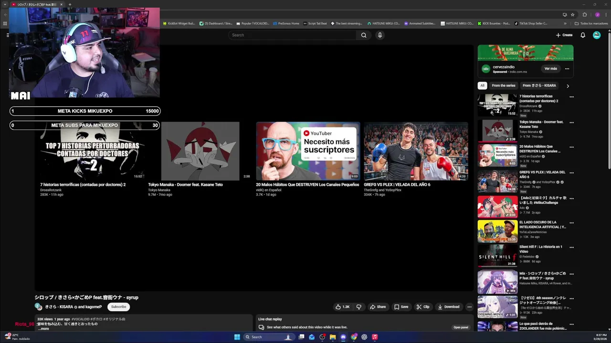Open ChatGPT icon in taskbar
This screenshot has height=343, width=611.
pos(364,337)
